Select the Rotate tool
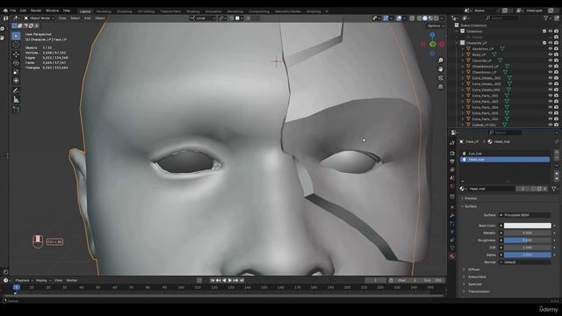This screenshot has height=316, width=562. click(x=16, y=63)
